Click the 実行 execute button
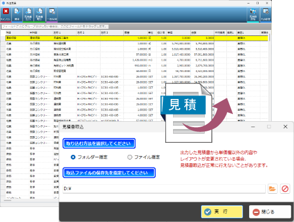The height and width of the screenshot is (222, 294). 222,212
